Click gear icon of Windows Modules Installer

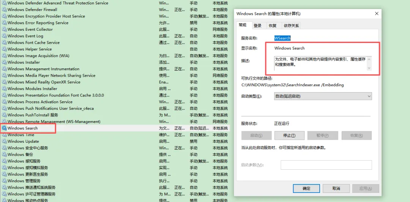[x=5, y=89]
